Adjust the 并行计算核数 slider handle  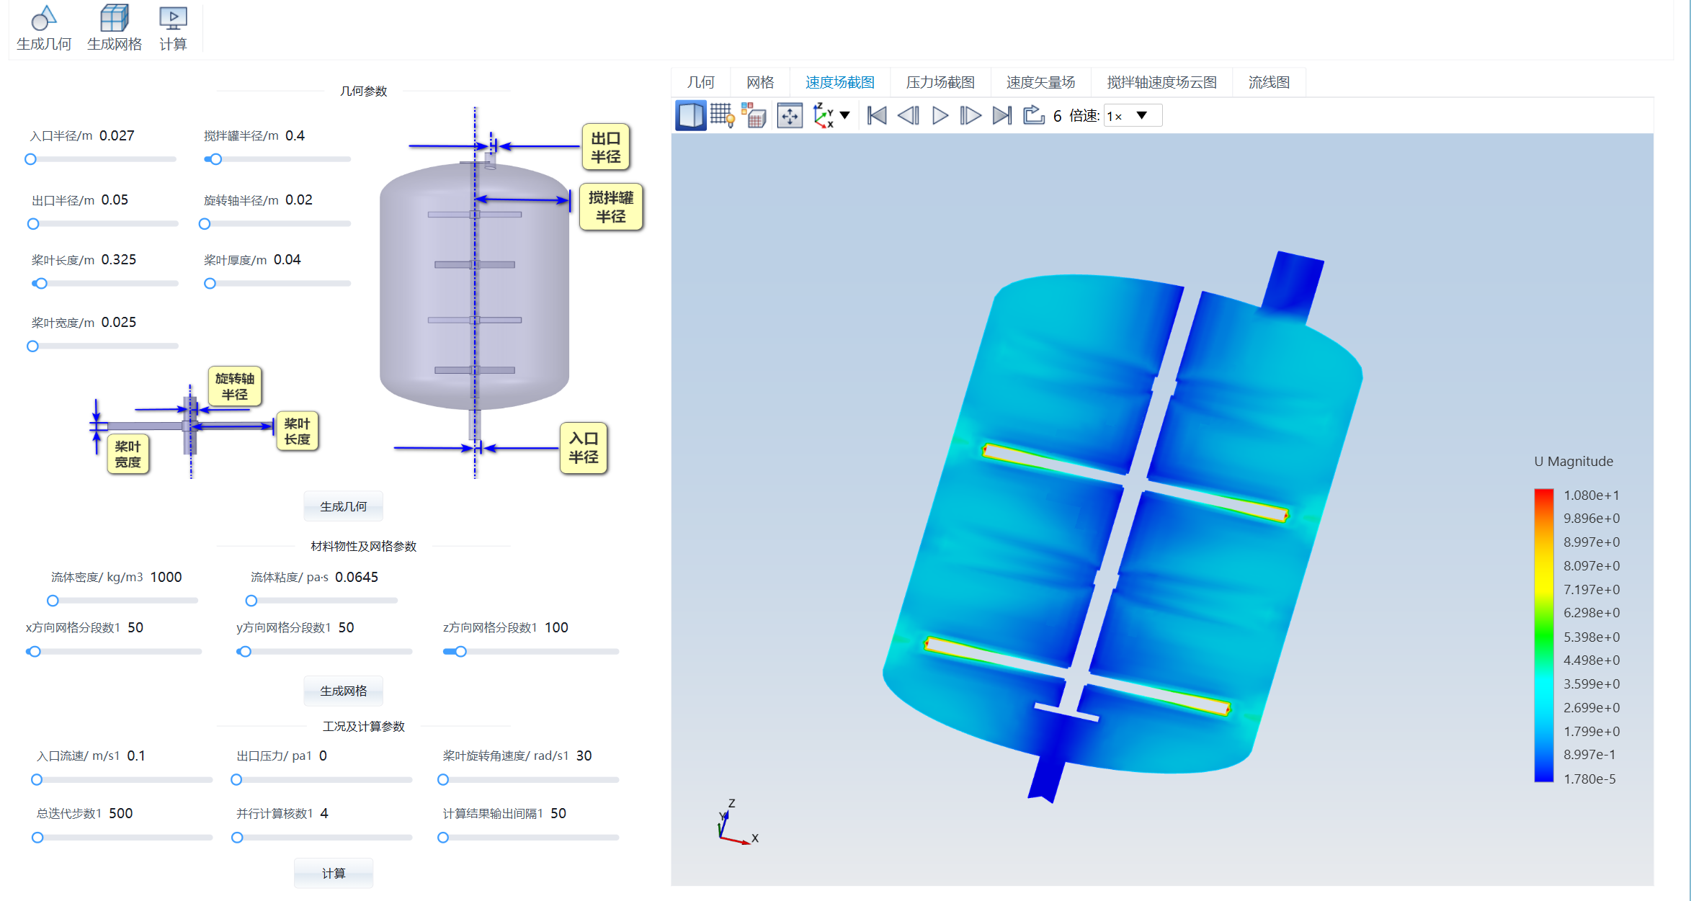(x=237, y=838)
